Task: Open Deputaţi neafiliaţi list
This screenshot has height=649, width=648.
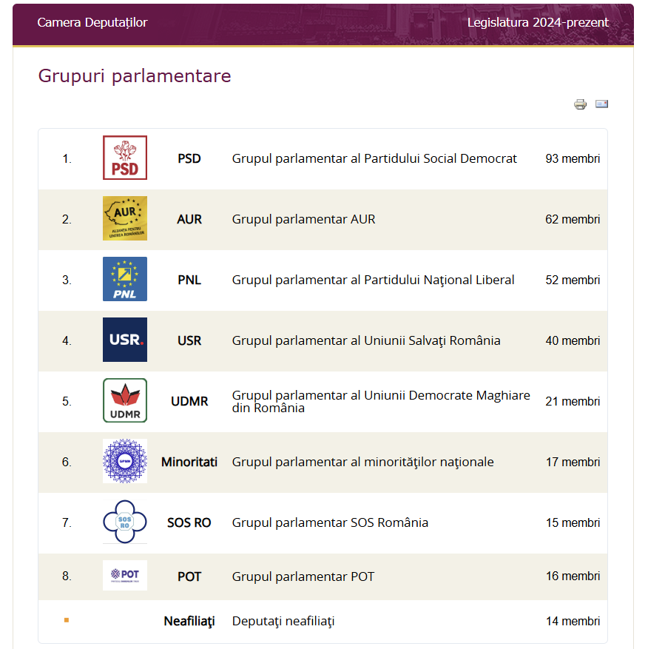Action: (x=283, y=622)
